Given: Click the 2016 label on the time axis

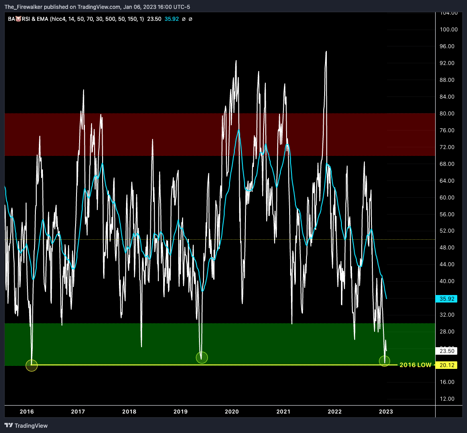Looking at the screenshot, I should (27, 412).
